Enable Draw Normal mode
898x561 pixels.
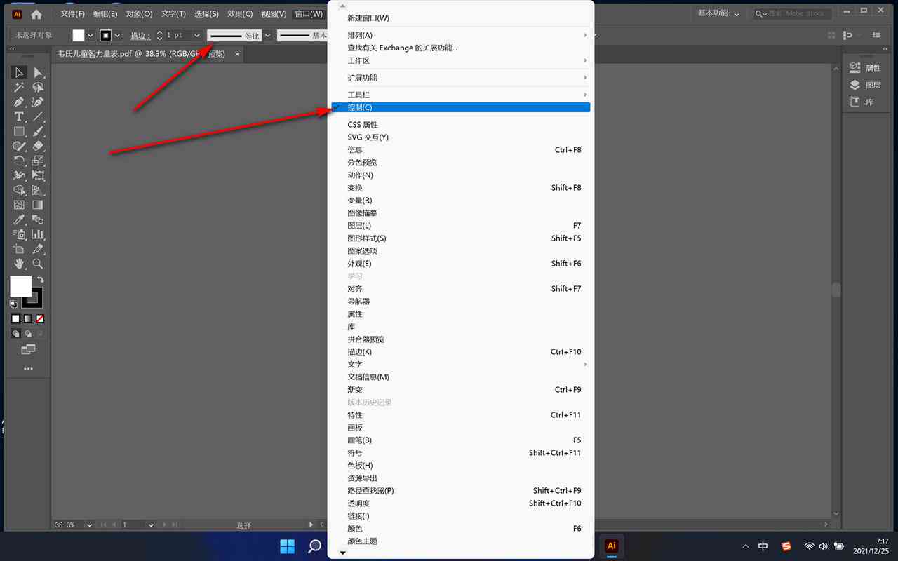pyautogui.click(x=15, y=334)
